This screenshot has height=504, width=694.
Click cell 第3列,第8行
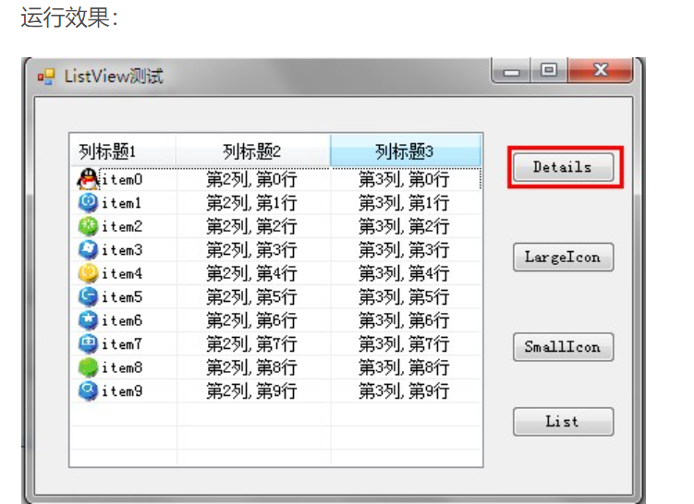tap(404, 367)
